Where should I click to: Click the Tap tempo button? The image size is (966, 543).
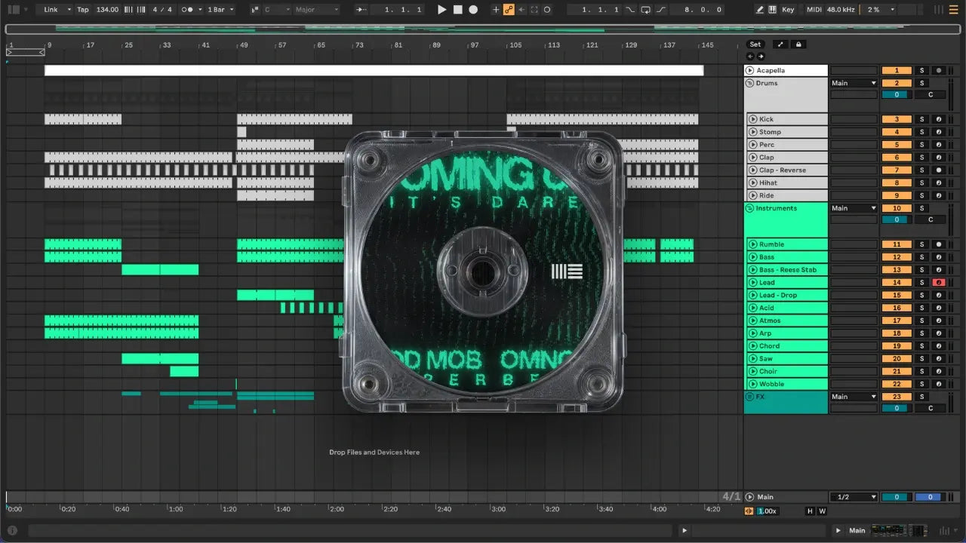(83, 10)
